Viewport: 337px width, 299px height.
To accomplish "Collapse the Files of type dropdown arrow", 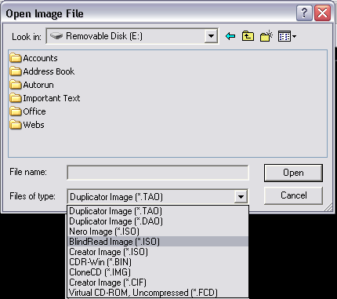I will (241, 196).
